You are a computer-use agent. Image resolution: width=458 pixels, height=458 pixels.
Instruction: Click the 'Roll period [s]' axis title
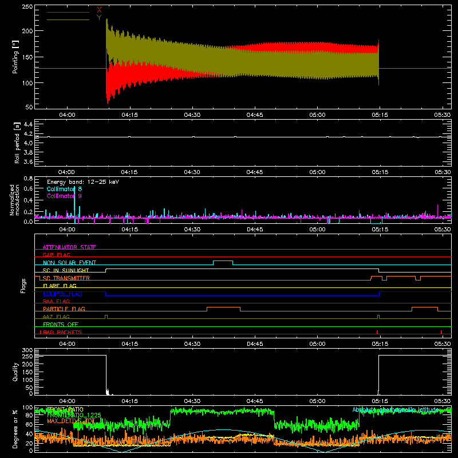click(17, 143)
